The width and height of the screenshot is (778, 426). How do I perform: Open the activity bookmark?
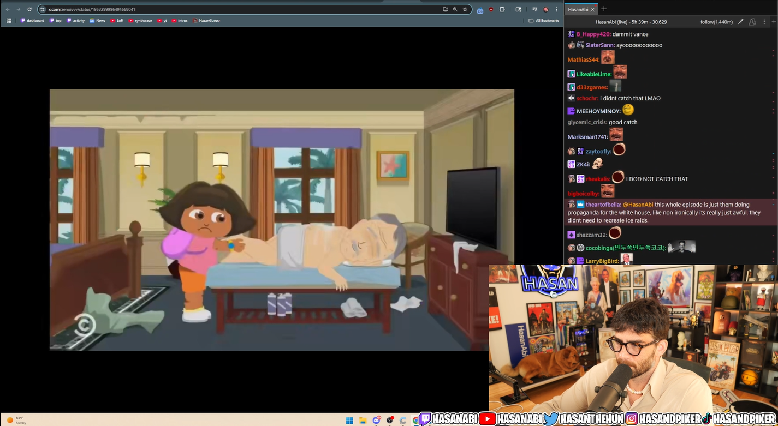pyautogui.click(x=76, y=21)
